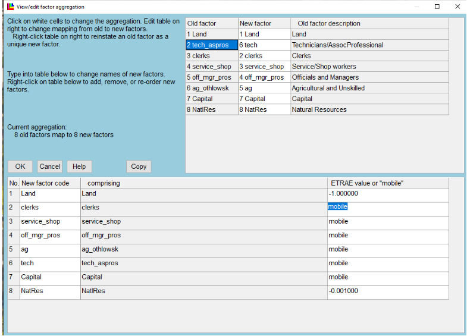Click 'mobile' value in tech row
This screenshot has width=467, height=336.
(388, 265)
